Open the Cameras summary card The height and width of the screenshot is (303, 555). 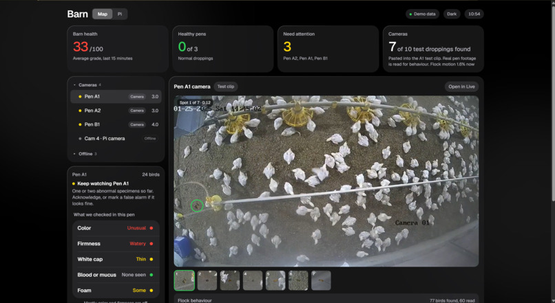point(433,49)
